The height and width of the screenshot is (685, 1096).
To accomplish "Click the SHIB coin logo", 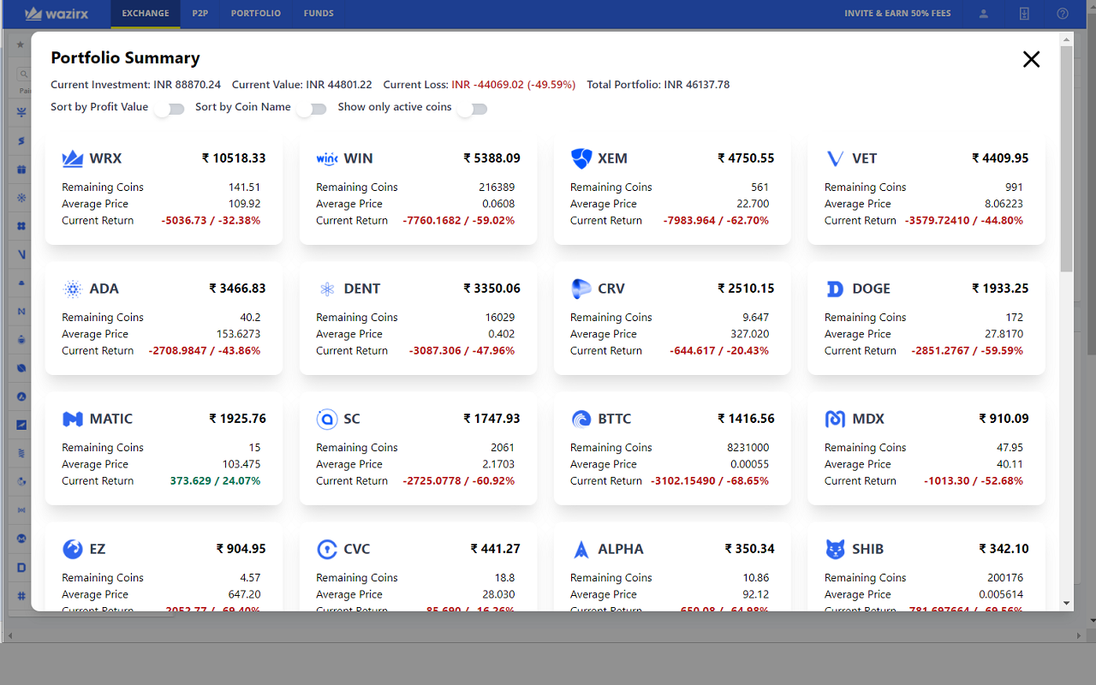I will click(835, 549).
